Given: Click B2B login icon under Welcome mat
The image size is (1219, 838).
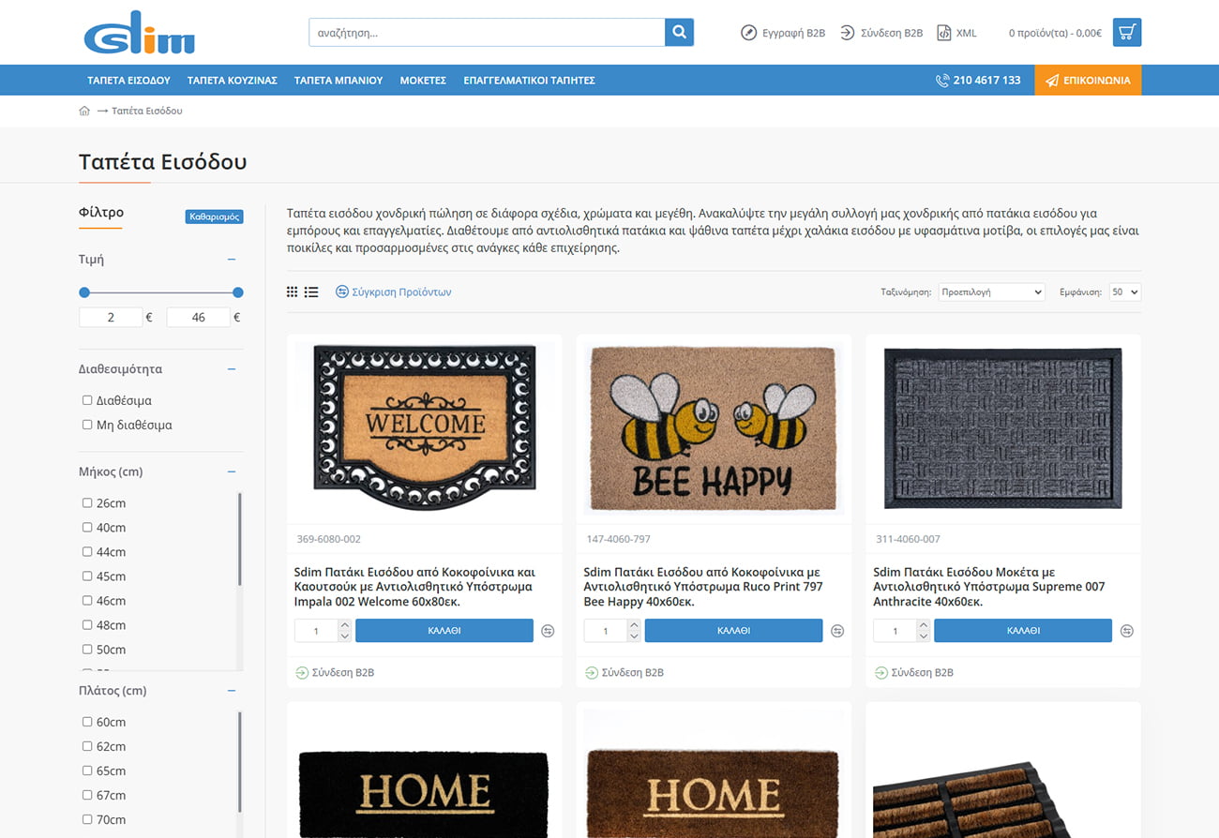Looking at the screenshot, I should pyautogui.click(x=302, y=672).
